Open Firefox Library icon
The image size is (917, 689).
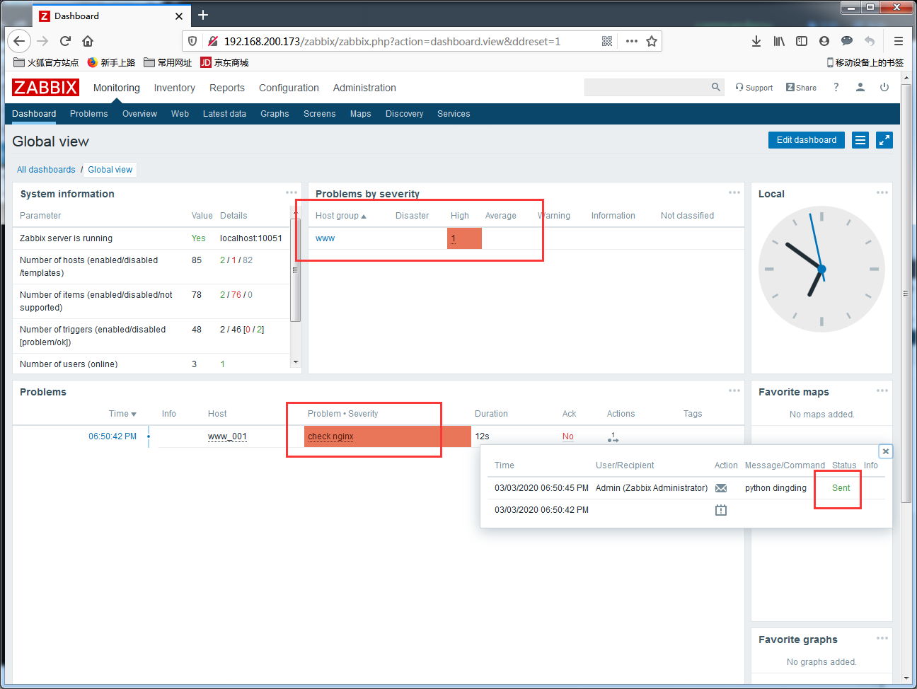point(779,41)
